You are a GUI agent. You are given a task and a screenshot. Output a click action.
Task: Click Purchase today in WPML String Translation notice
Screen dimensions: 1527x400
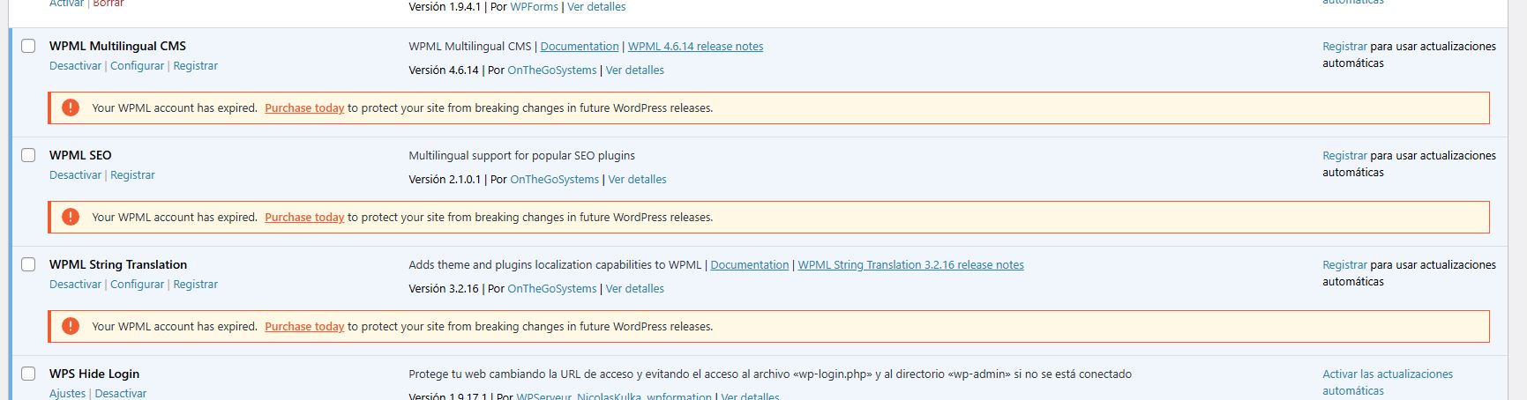coord(304,327)
